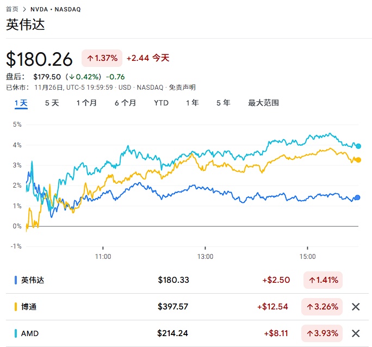
Task: Click the 首页 breadcrumb link
Action: coord(12,9)
